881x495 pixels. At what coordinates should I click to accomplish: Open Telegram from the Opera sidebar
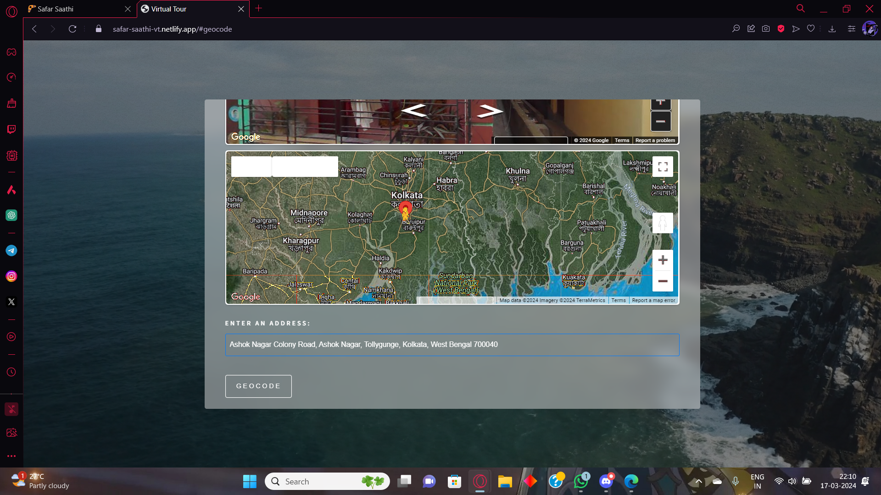(11, 251)
